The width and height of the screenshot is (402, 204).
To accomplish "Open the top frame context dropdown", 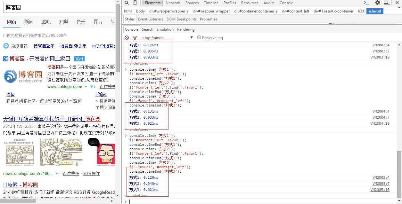I will tap(168, 37).
